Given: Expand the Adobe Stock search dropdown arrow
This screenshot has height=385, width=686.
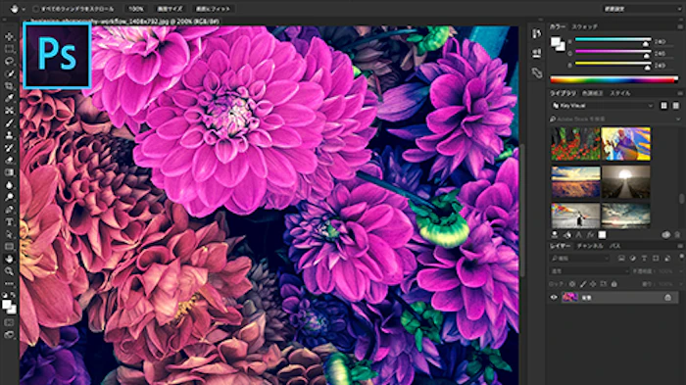Looking at the screenshot, I should 678,119.
